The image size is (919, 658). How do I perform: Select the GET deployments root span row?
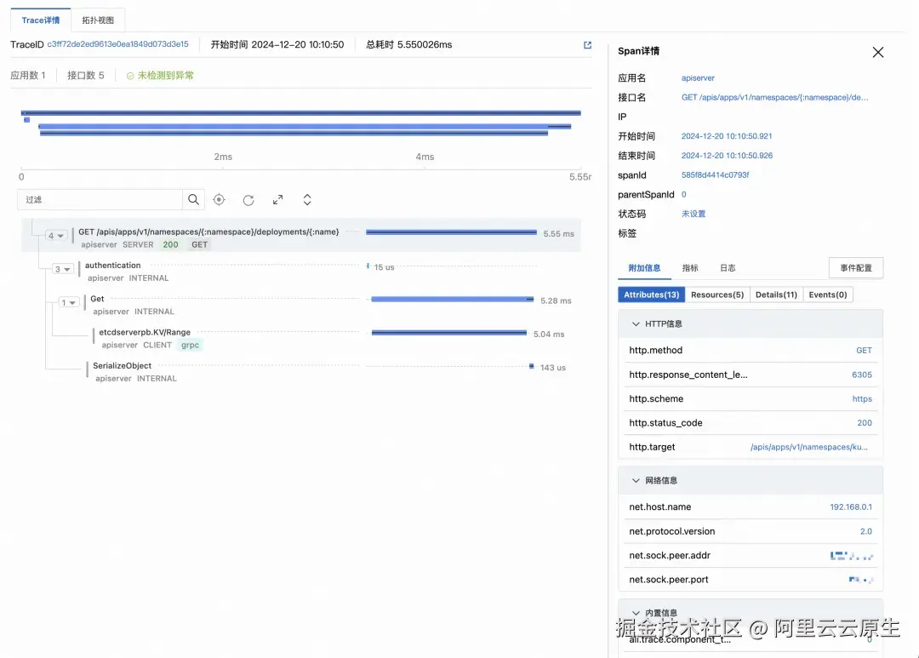click(301, 235)
